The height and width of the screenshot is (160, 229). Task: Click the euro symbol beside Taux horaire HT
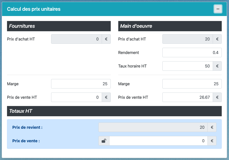217,66
